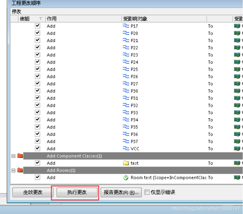Click the yellow folder icon for test class
This screenshot has height=214, width=243.
(126, 163)
